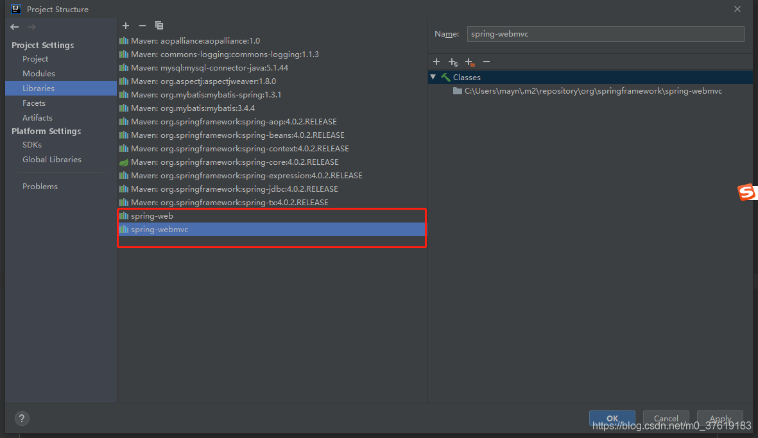Screen dimensions: 758x438
Task: Click library icon beside spring-web entry
Action: 124,216
